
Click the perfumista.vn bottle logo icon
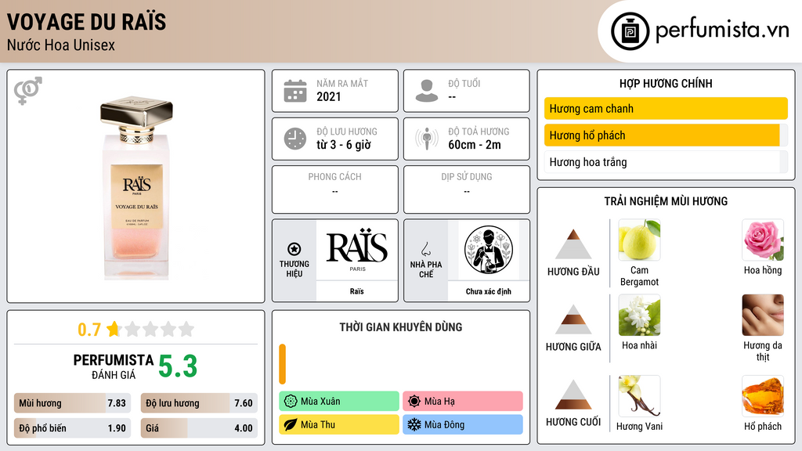(x=630, y=31)
